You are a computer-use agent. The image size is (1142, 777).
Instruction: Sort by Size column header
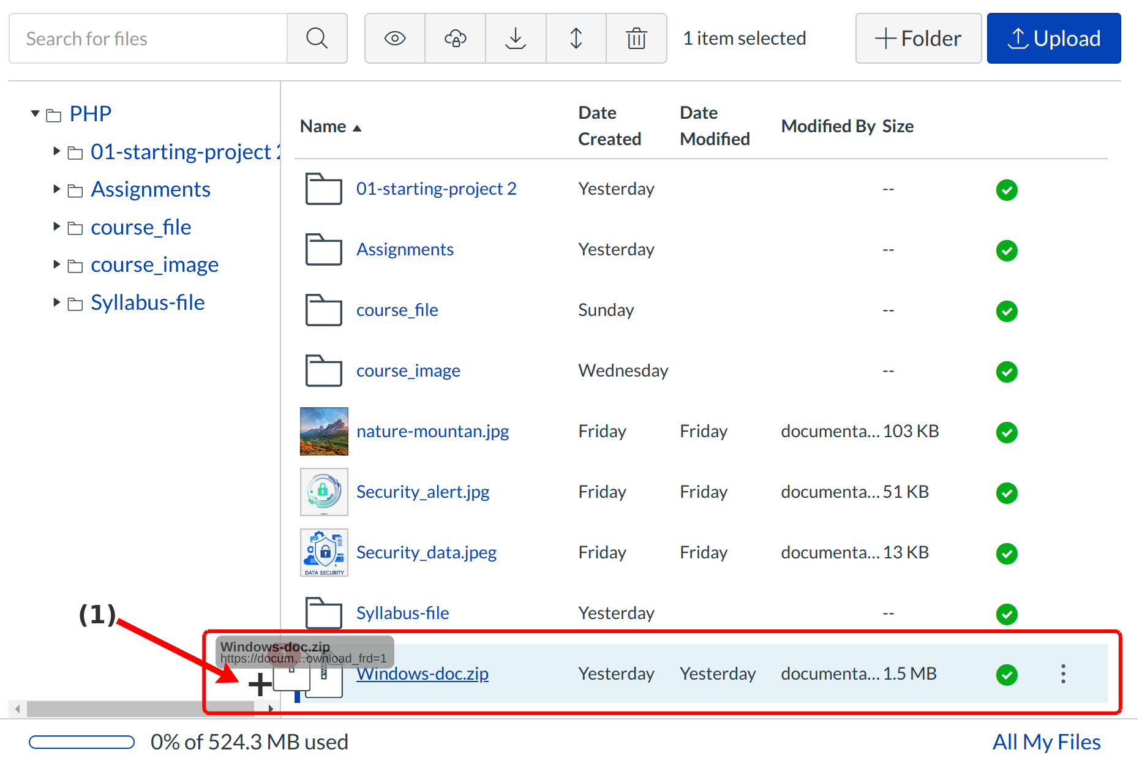point(898,126)
